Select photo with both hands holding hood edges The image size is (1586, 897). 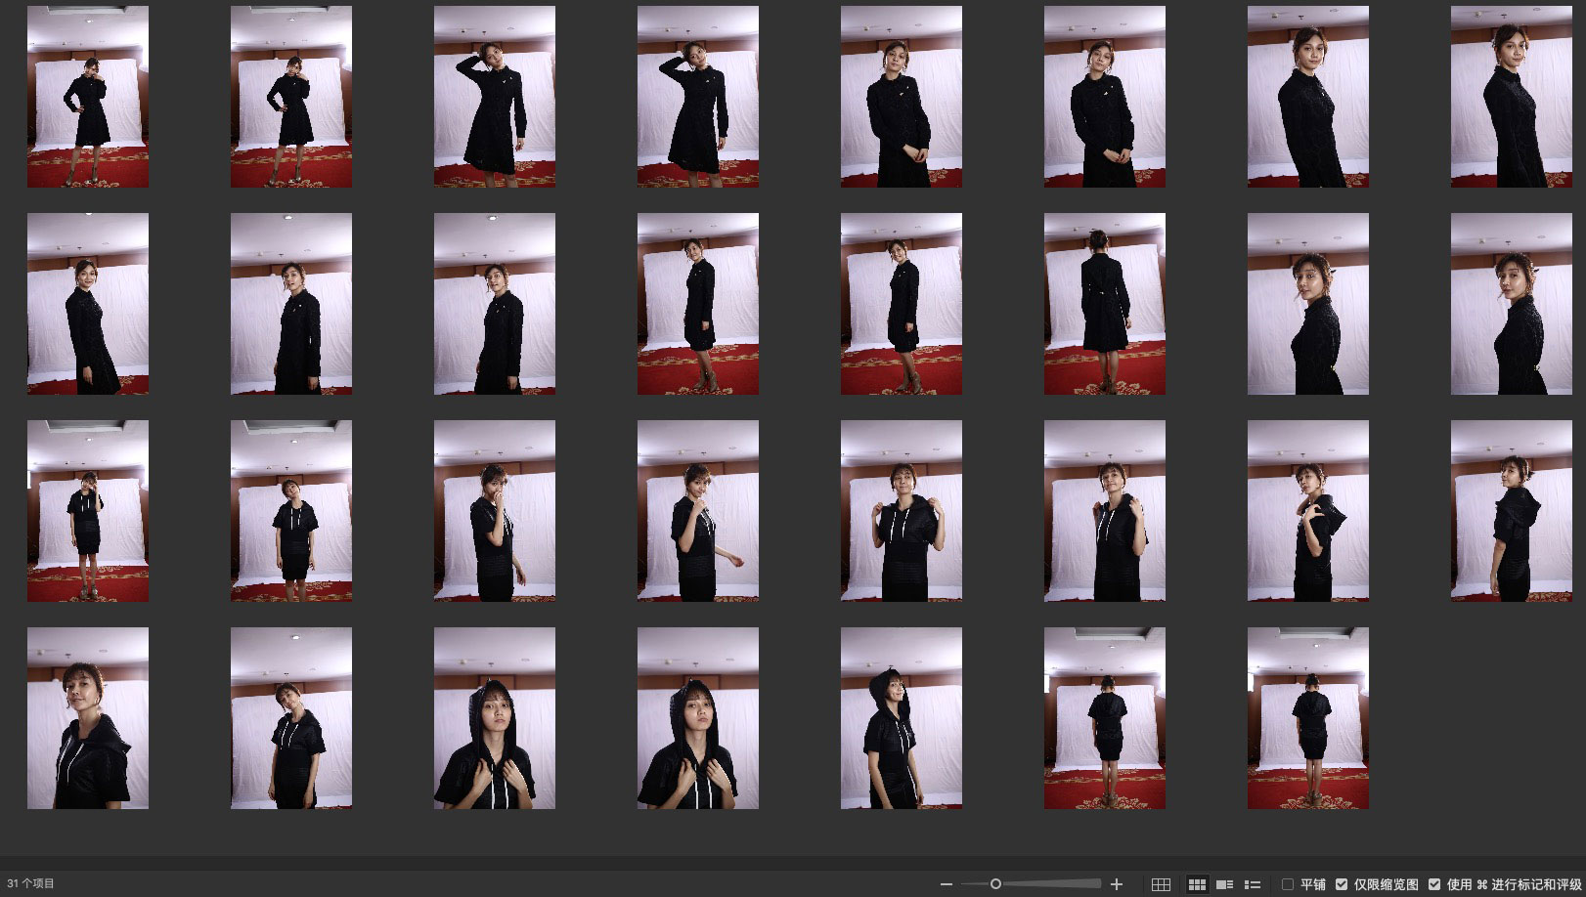[x=901, y=511]
